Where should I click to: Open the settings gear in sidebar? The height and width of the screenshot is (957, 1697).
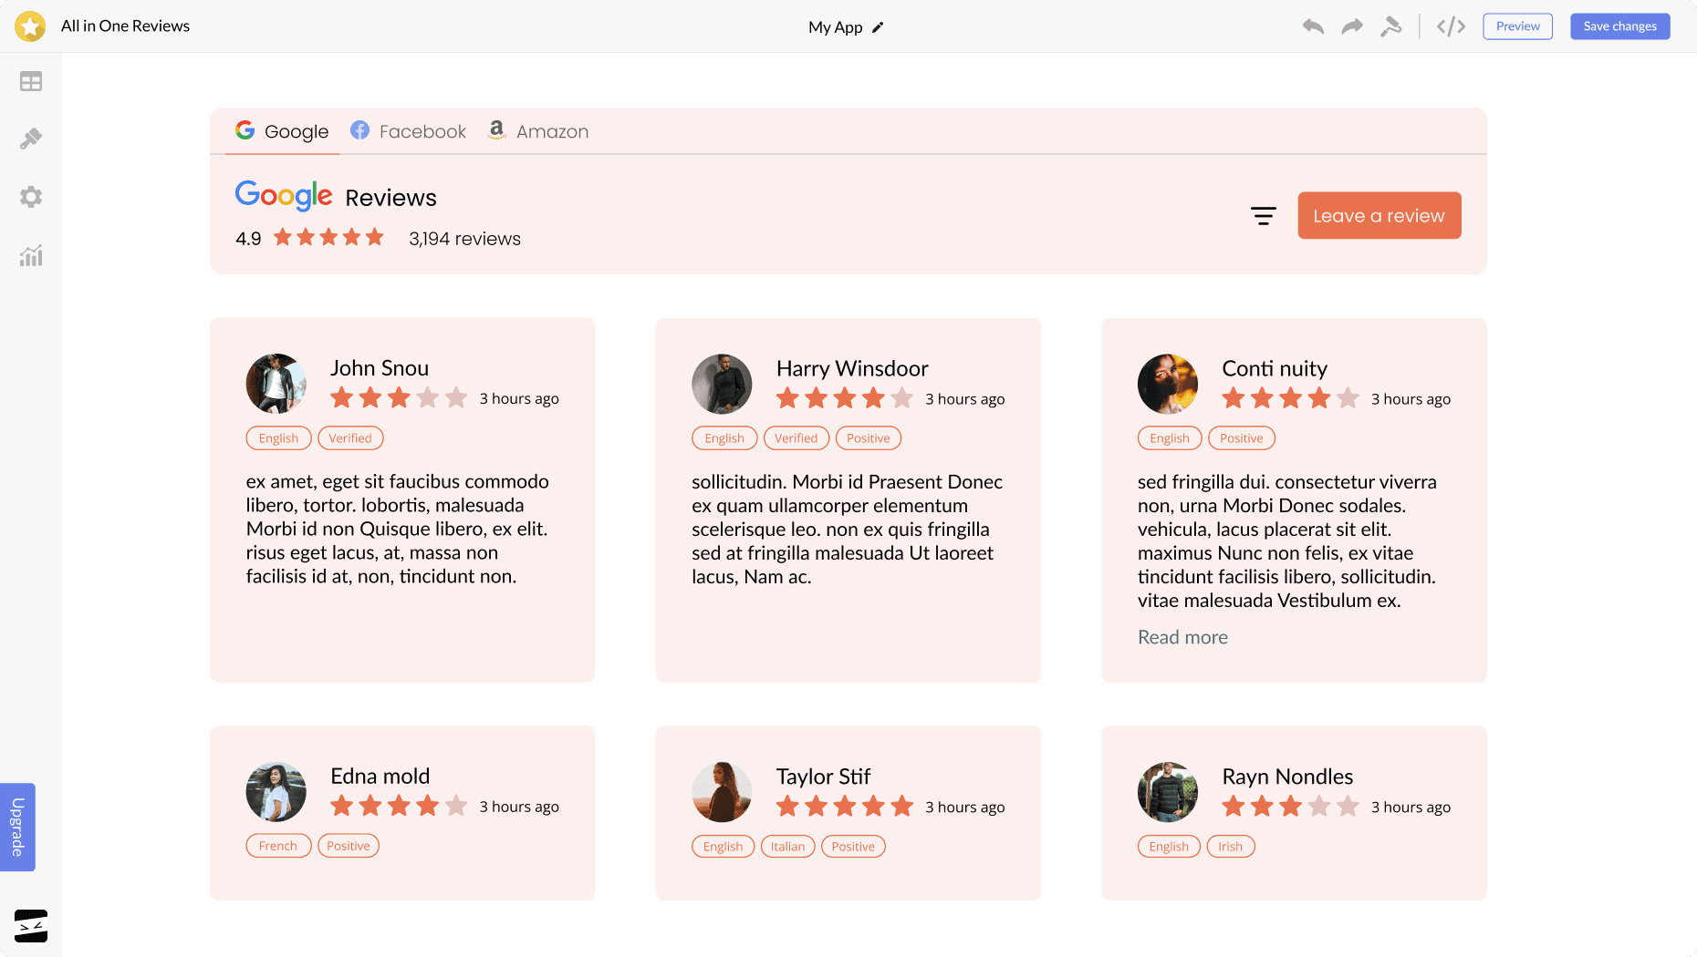click(31, 197)
